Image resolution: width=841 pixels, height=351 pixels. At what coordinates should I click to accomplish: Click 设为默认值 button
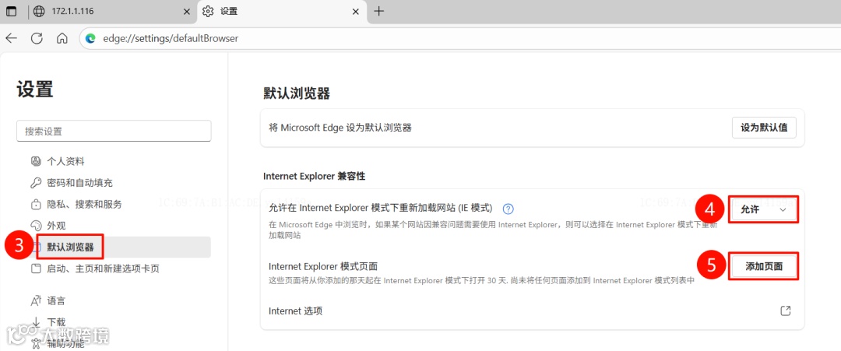pyautogui.click(x=765, y=128)
